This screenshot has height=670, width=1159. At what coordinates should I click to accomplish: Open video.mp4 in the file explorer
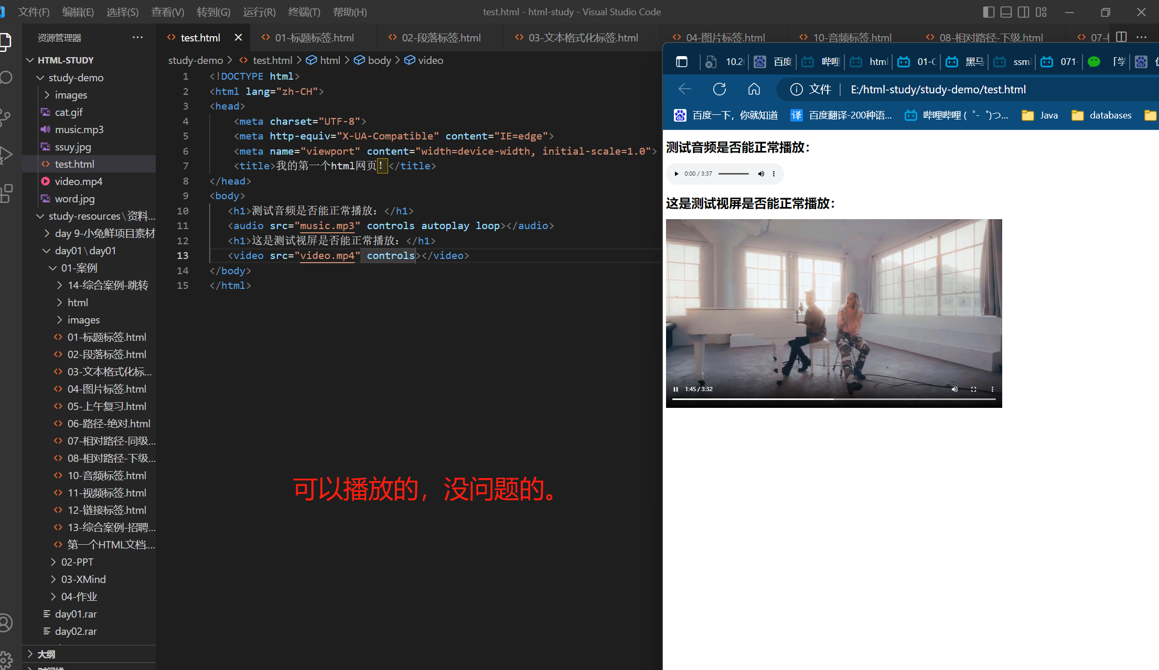click(x=78, y=181)
